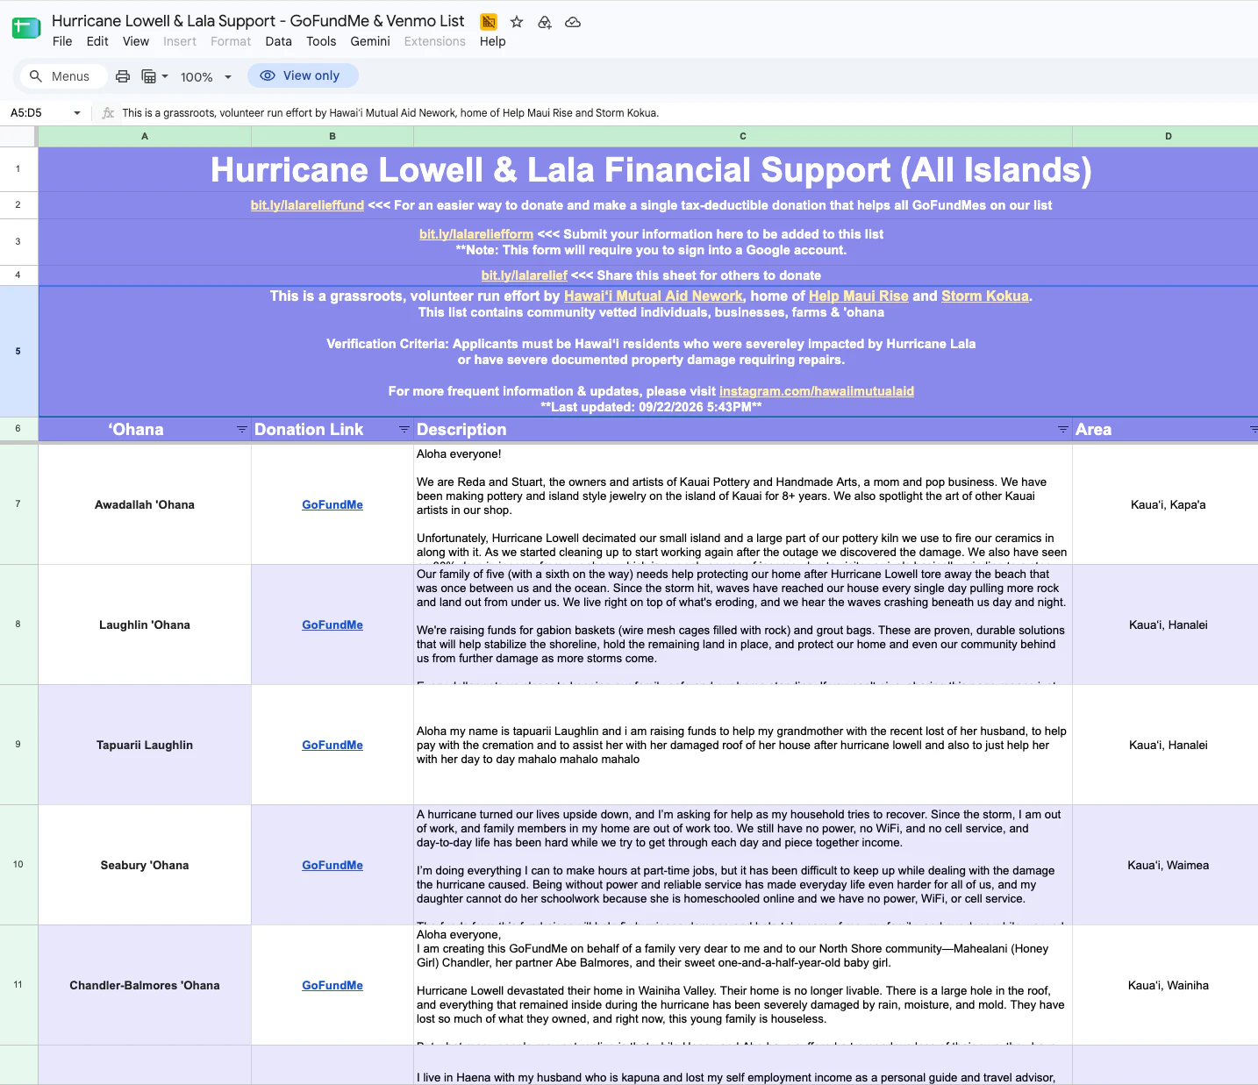The height and width of the screenshot is (1085, 1258).
Task: Follow the bit.ly/lalareliefform link
Action: [476, 234]
